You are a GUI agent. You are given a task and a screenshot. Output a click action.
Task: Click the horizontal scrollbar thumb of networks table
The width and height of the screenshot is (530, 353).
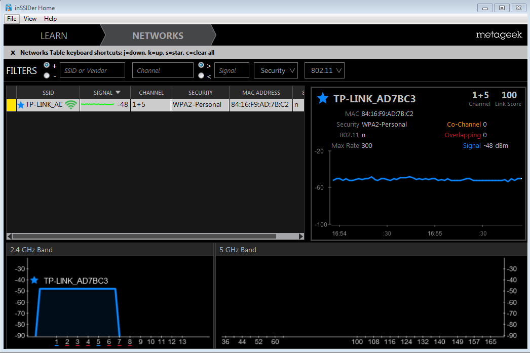(144, 236)
